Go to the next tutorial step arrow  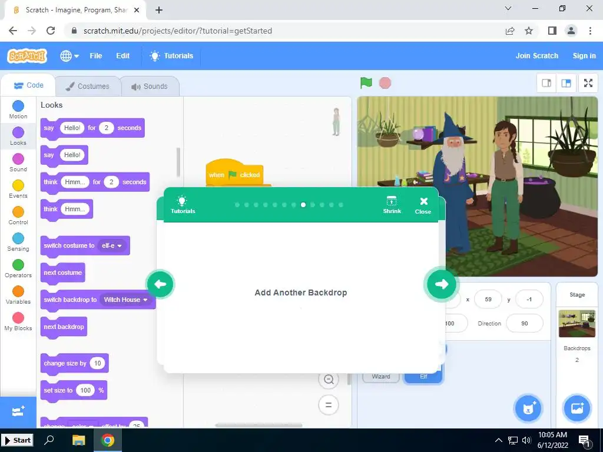pos(441,284)
